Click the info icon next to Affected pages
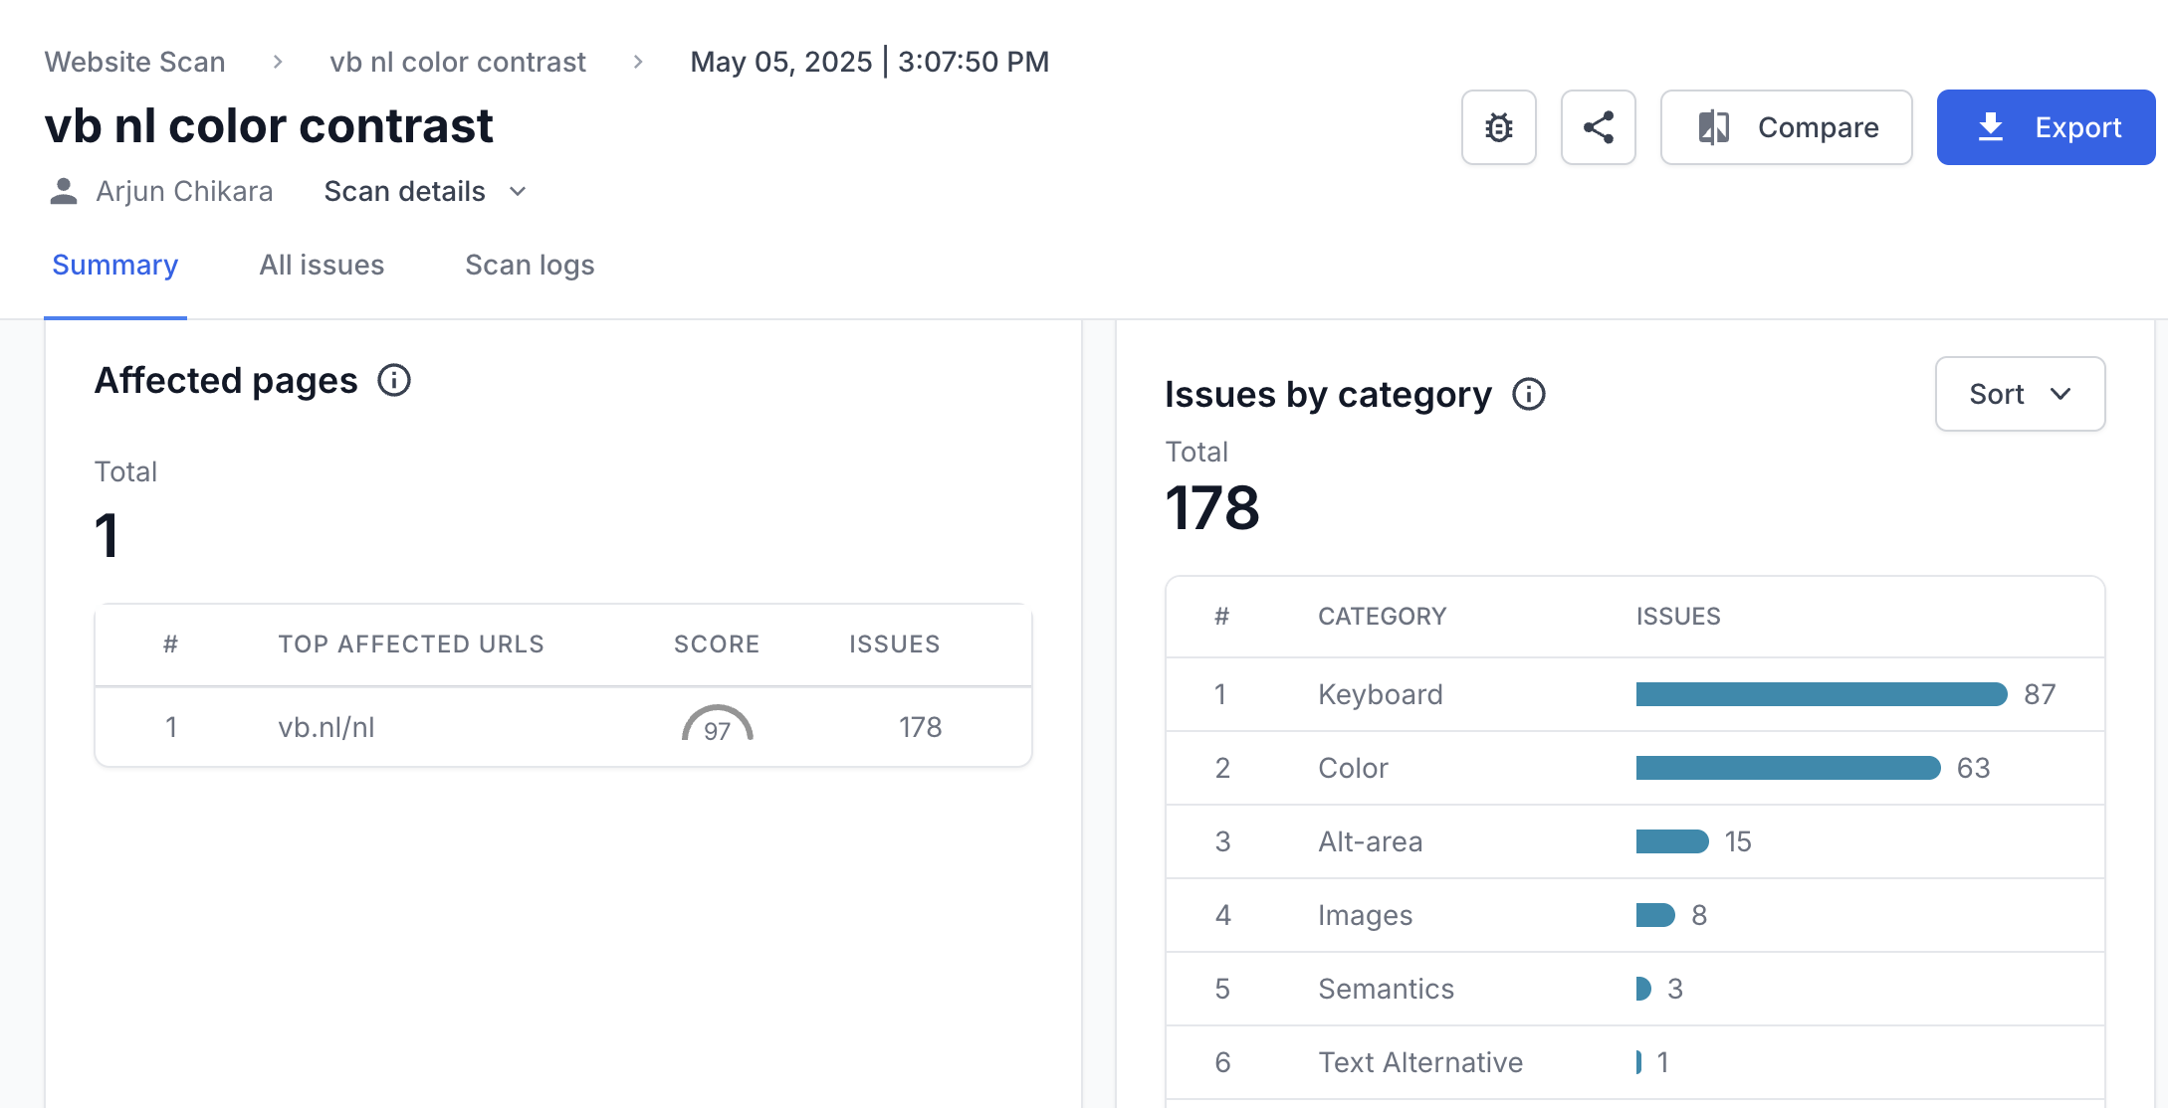Viewport: 2168px width, 1108px height. pyautogui.click(x=393, y=380)
